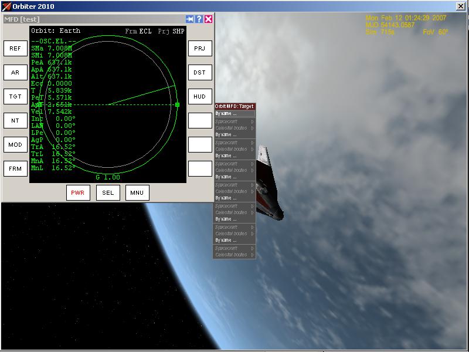The width and height of the screenshot is (469, 352).
Task: Show the MFD button menu via MNU
Action: coord(137,193)
